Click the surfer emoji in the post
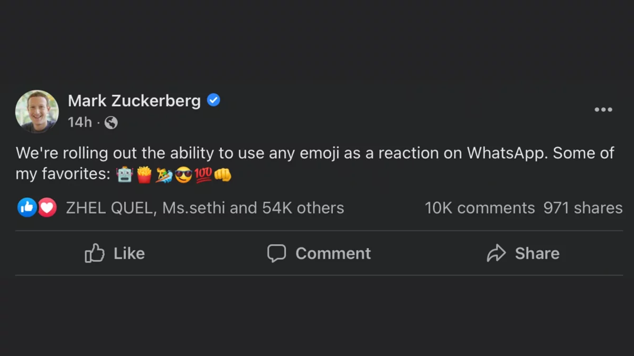634x356 pixels. click(164, 175)
